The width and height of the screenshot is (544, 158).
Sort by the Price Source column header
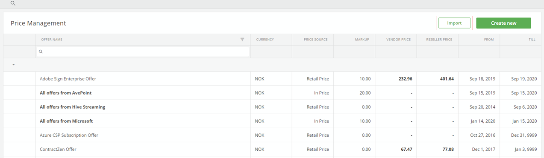(315, 40)
